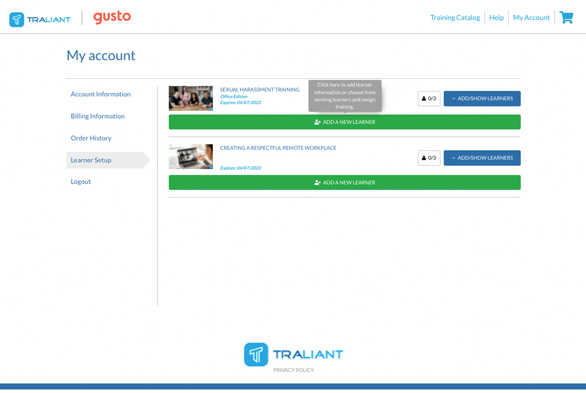Open My Account in top navigation
The image size is (586, 393).
pyautogui.click(x=531, y=18)
